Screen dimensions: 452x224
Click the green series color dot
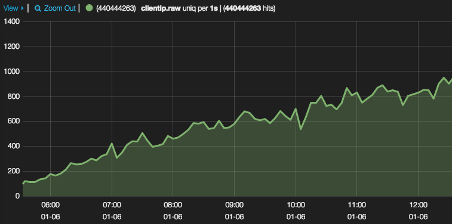coord(90,8)
